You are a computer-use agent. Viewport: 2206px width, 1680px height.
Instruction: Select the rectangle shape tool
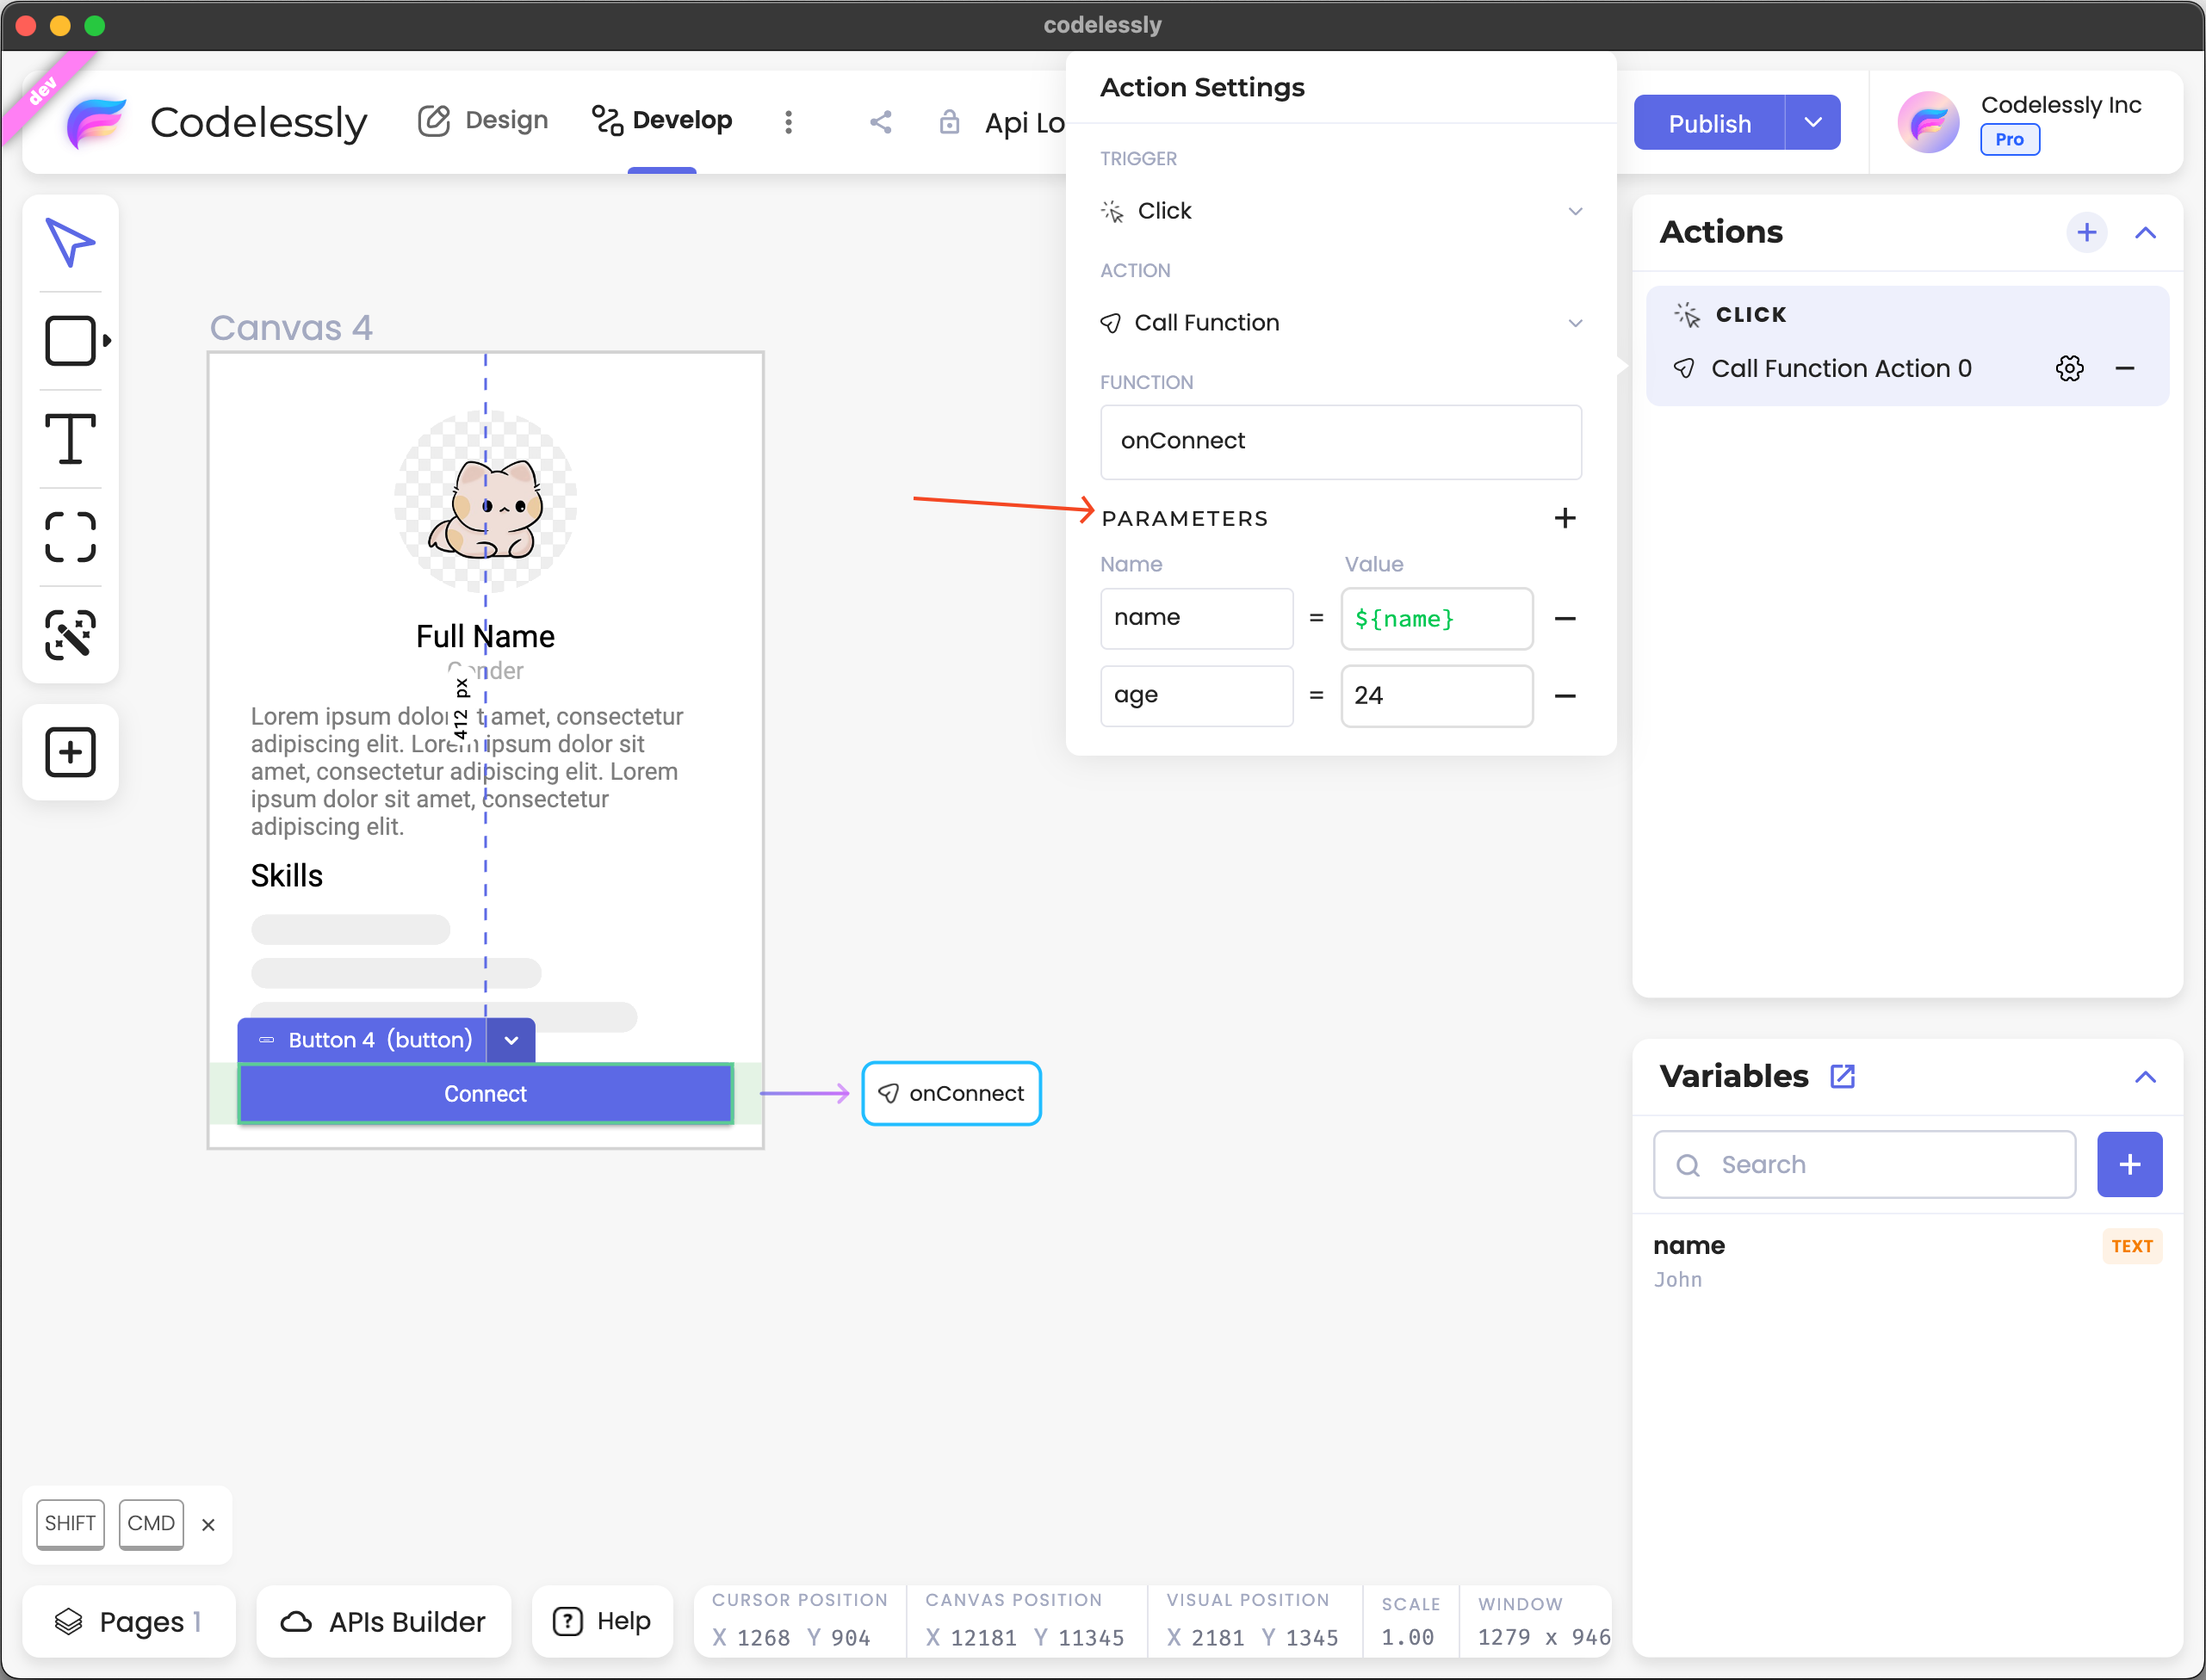pyautogui.click(x=70, y=340)
